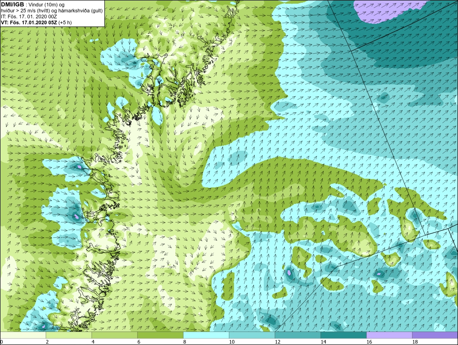Click the 14–16 m/s dark teal swatch

[343, 335]
